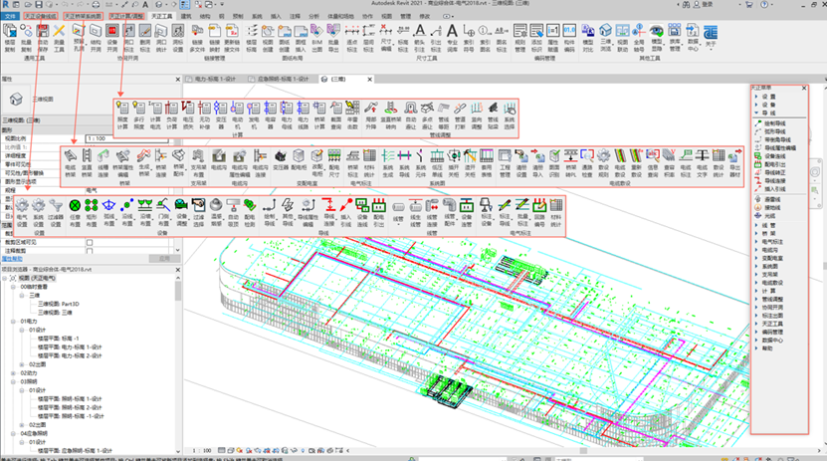The image size is (827, 461).
Task: Select 三维视图: Part3D in project browser
Action: pyautogui.click(x=58, y=305)
